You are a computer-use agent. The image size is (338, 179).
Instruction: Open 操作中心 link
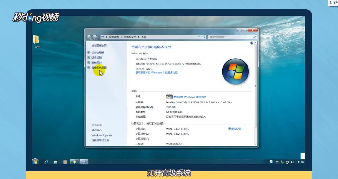point(96,130)
